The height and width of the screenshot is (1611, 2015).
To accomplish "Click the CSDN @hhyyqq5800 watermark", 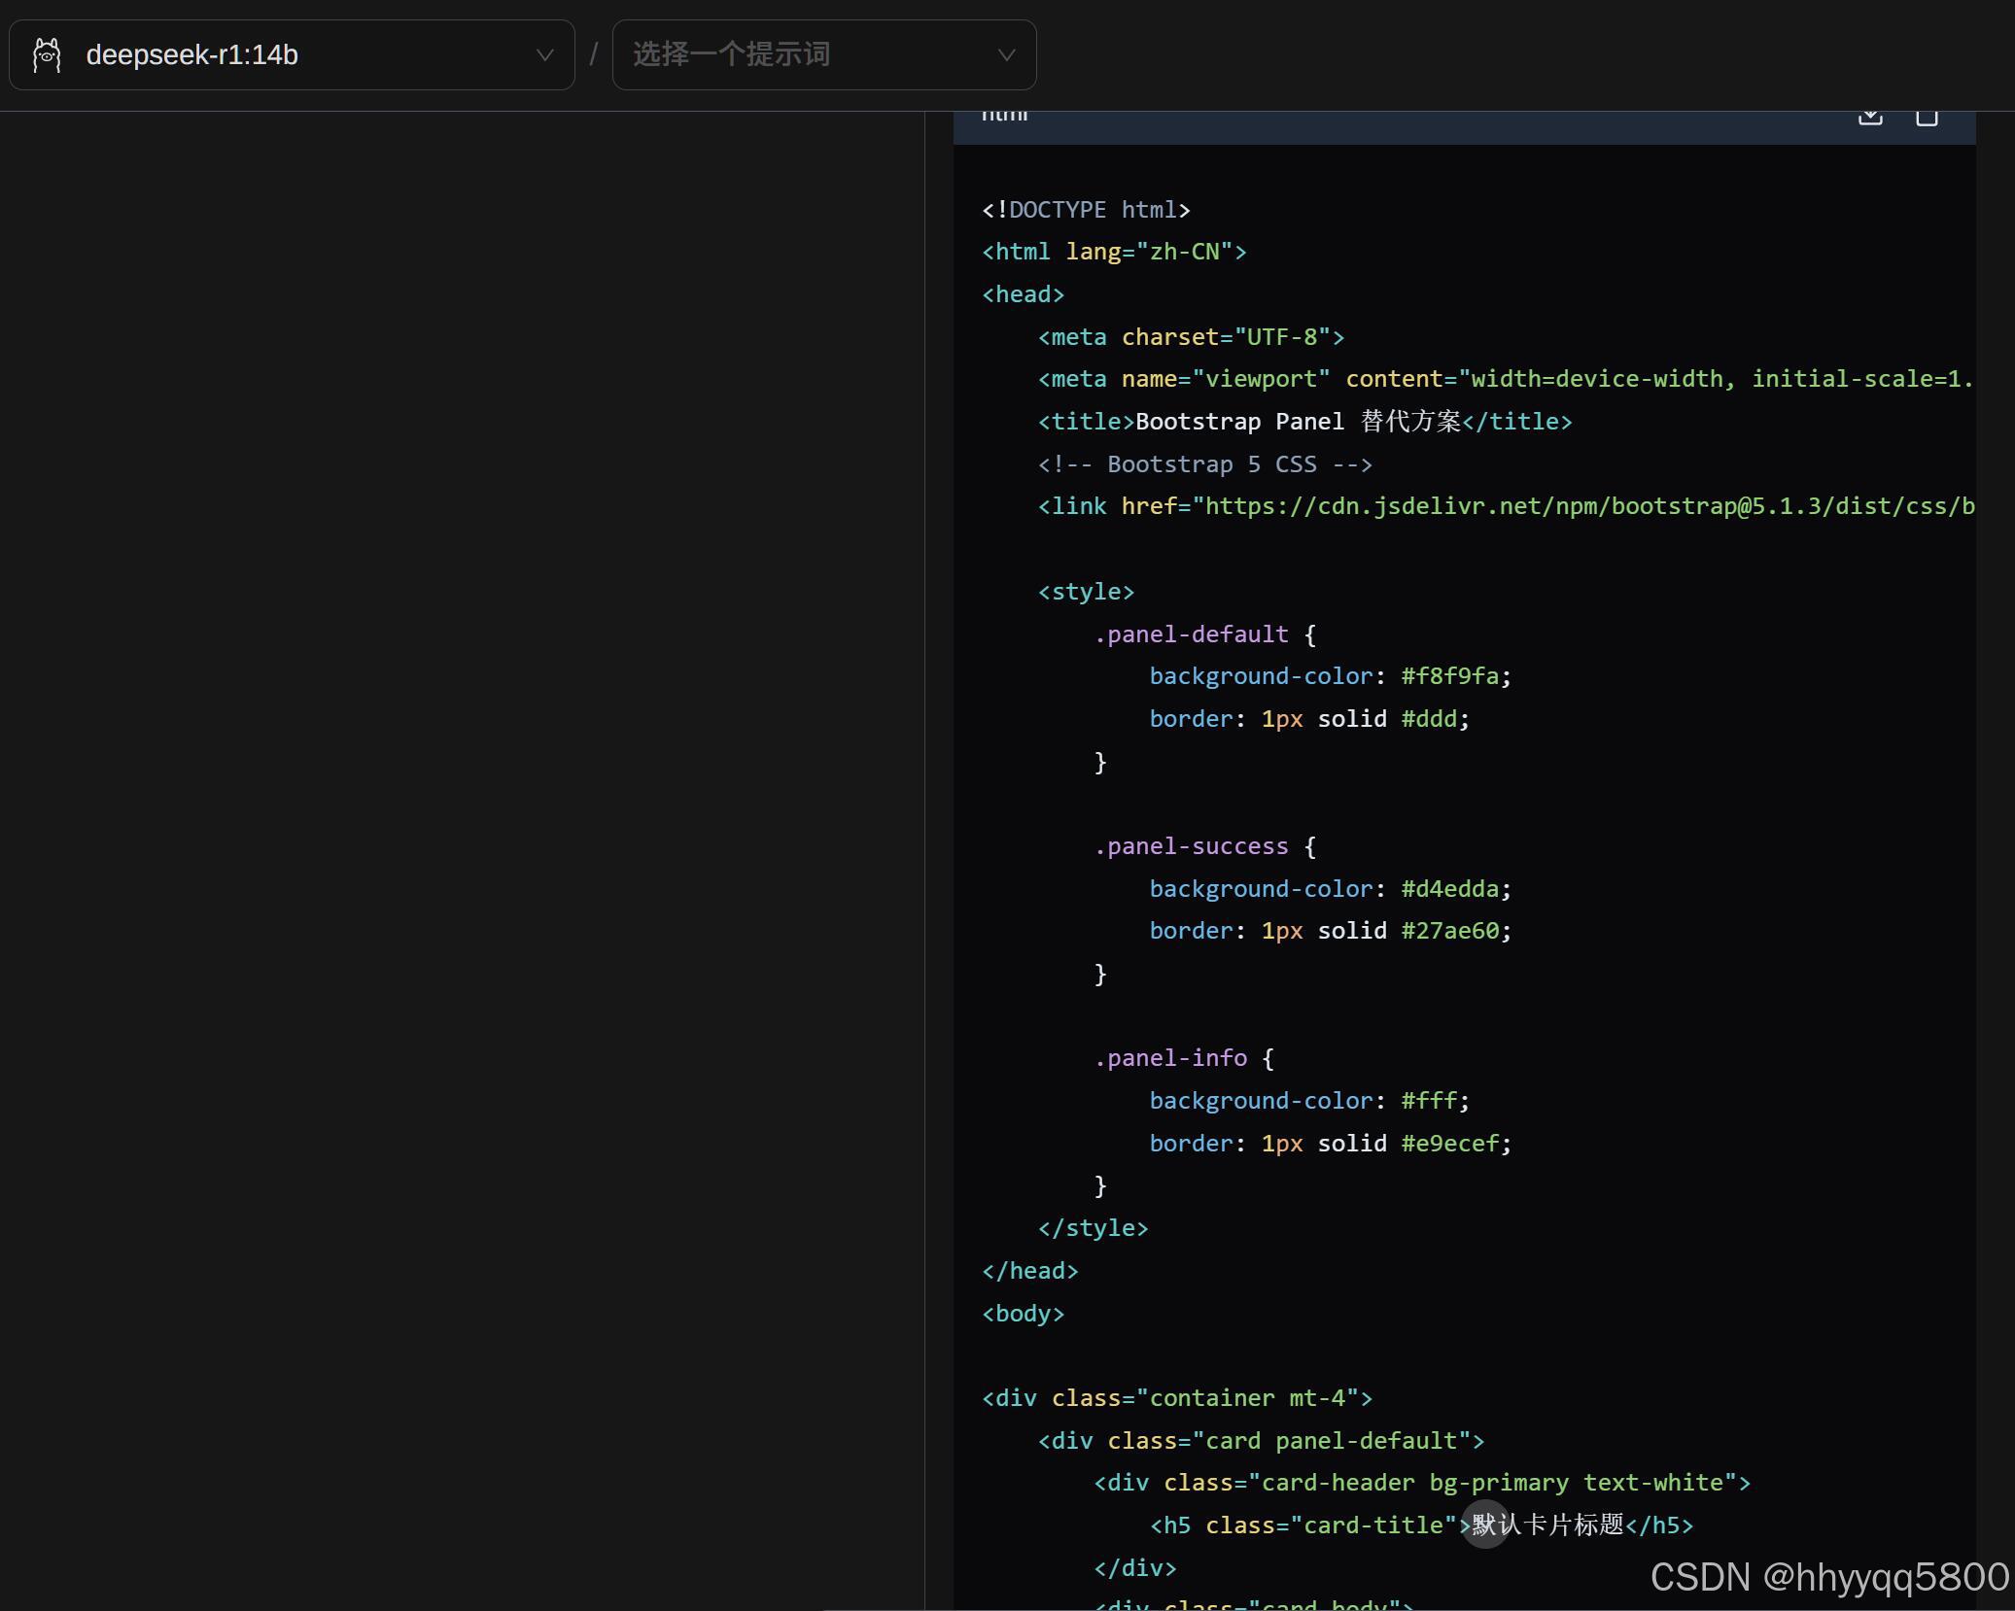I will tap(1828, 1577).
